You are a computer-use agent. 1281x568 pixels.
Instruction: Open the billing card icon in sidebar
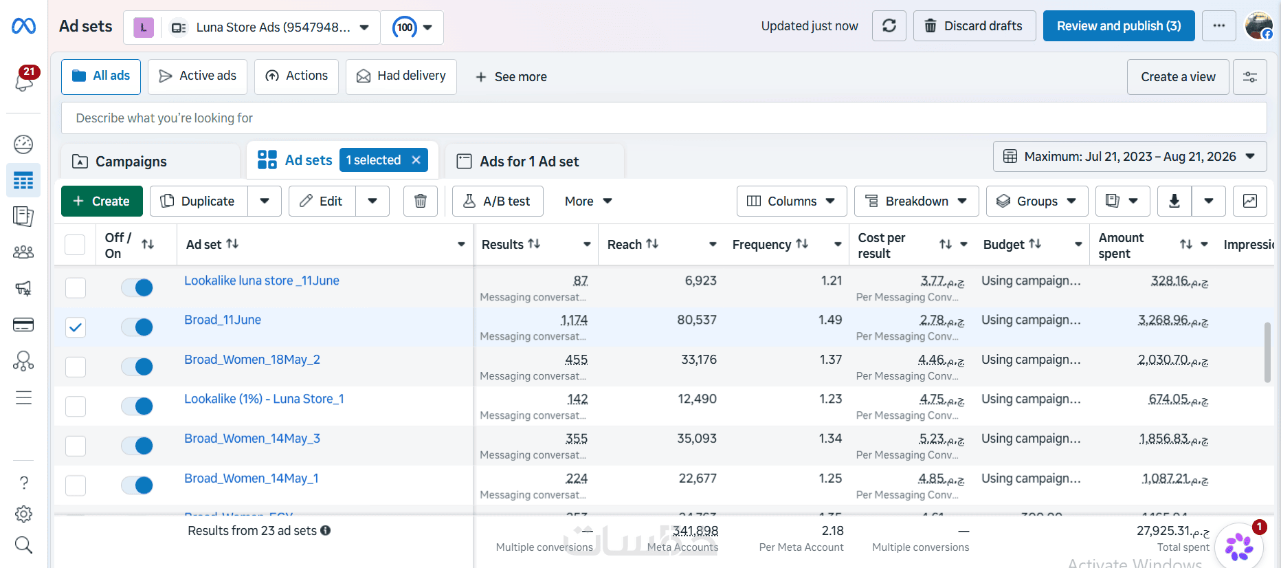point(23,325)
